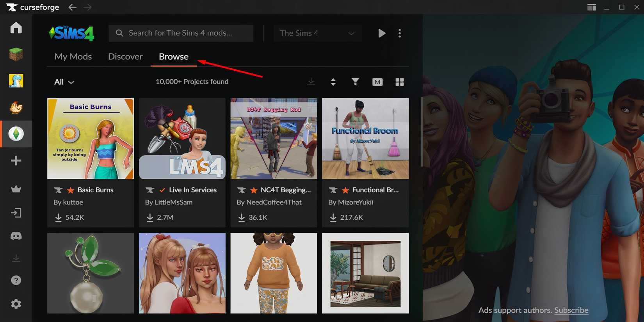The height and width of the screenshot is (322, 644).
Task: Open the settings gear icon
Action: [16, 304]
